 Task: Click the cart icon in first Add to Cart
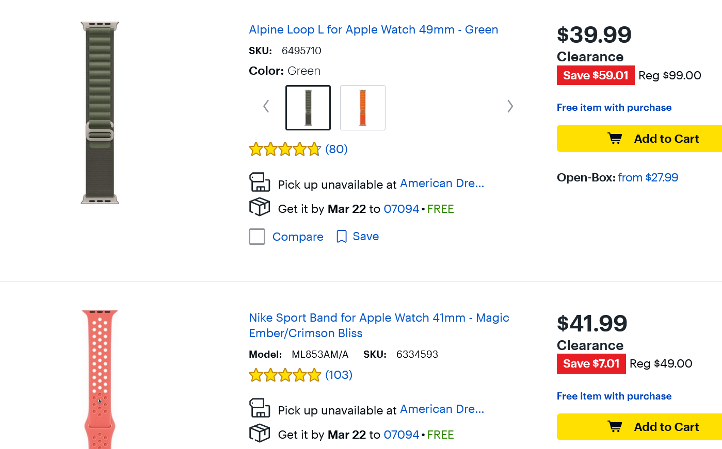[615, 139]
